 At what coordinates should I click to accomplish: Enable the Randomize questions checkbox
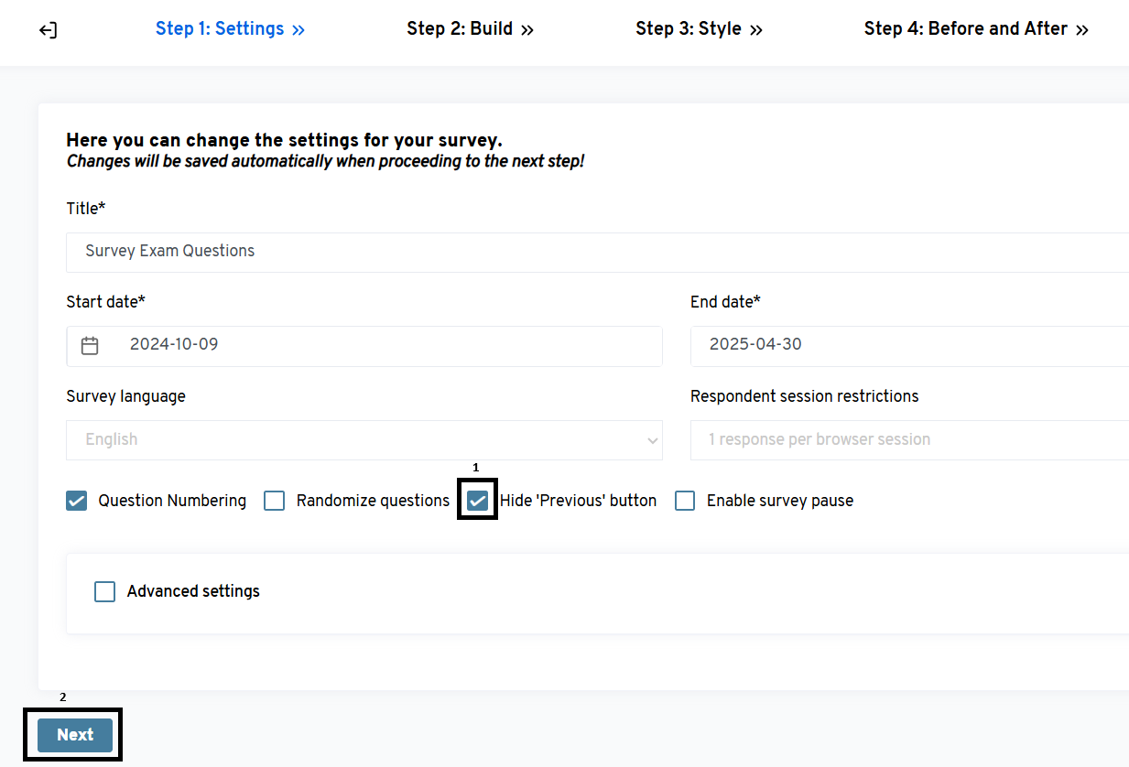tap(275, 502)
